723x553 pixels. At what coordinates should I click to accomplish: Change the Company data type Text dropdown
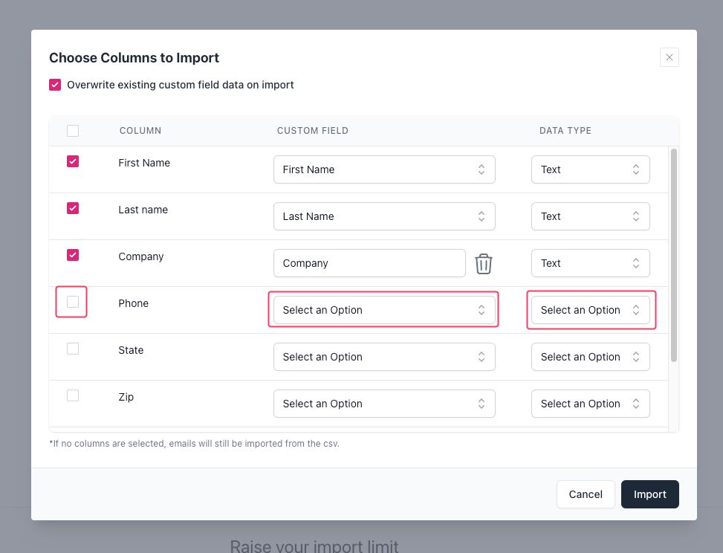590,263
